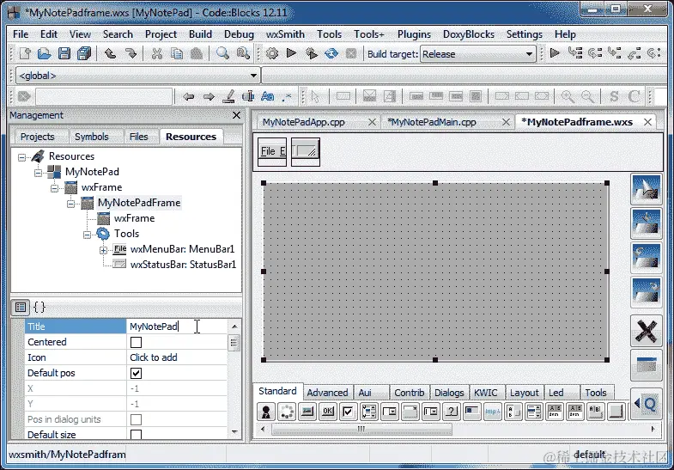The image size is (674, 470).
Task: Click the curly braces events button
Action: (39, 307)
